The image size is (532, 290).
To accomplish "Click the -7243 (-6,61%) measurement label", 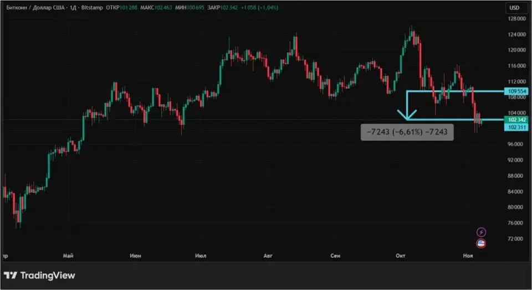I will coord(407,132).
